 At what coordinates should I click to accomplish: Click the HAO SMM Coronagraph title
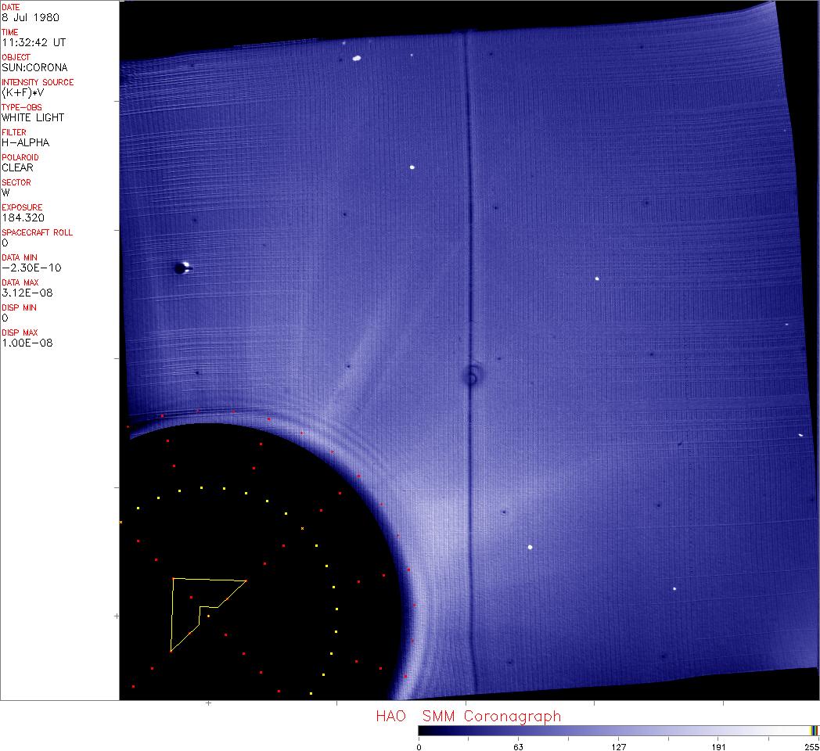point(468,716)
